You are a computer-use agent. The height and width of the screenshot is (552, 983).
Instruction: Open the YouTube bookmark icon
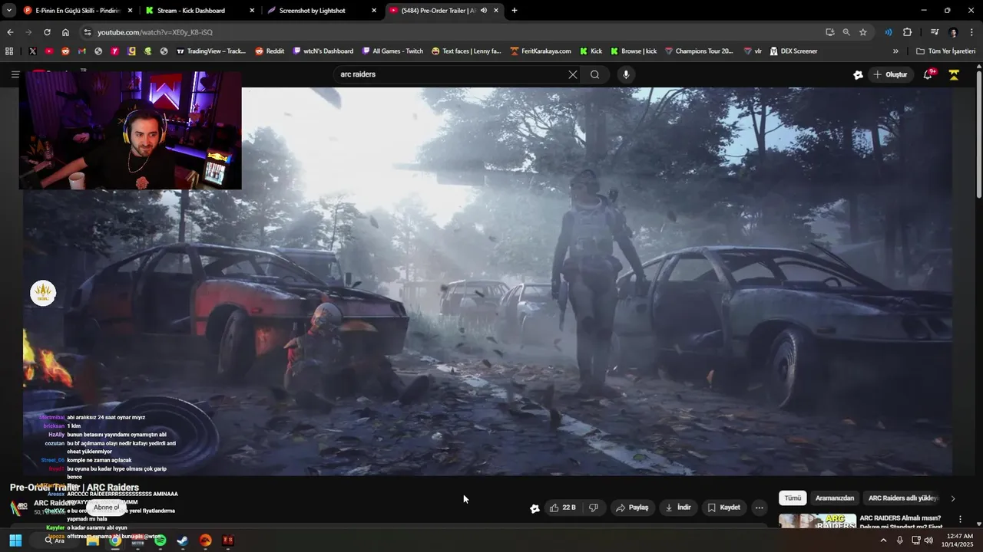[x=49, y=51]
